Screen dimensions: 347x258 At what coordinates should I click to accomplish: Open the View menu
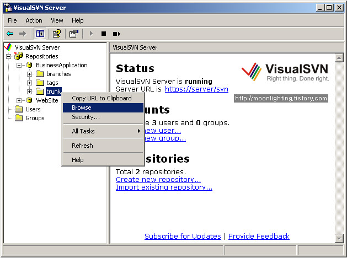click(x=57, y=20)
